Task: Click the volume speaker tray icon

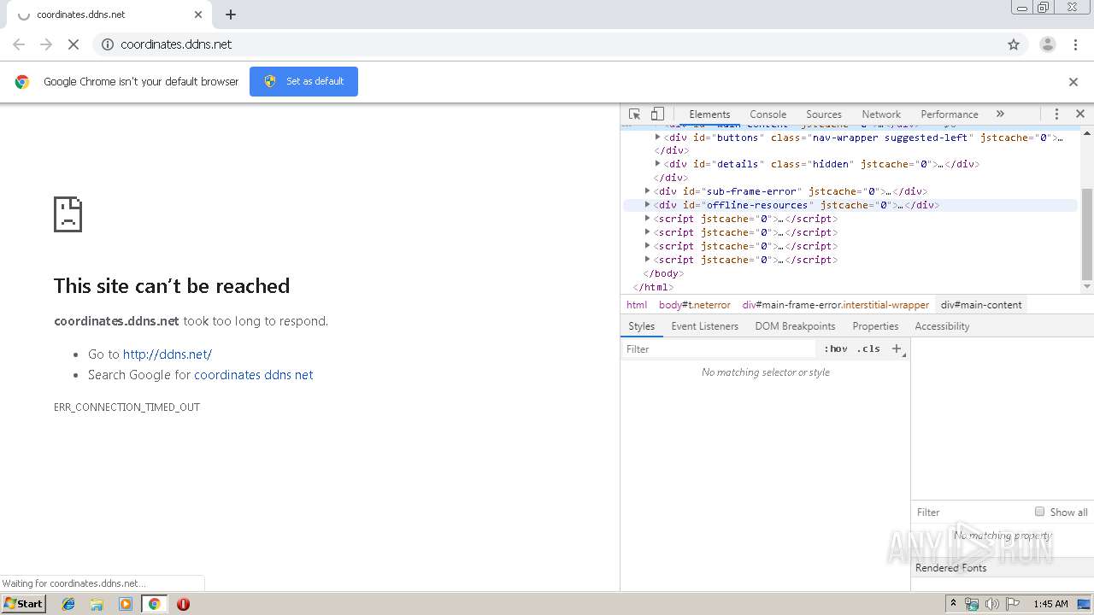Action: (x=992, y=604)
